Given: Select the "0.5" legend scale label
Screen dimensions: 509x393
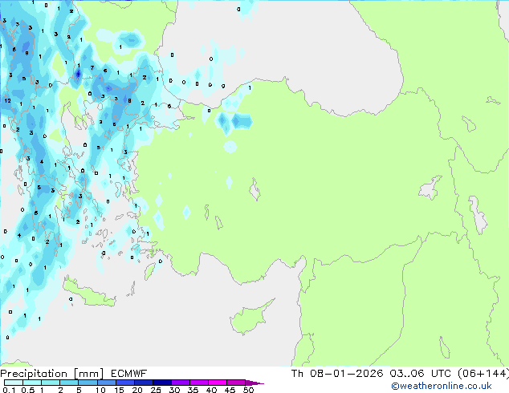Looking at the screenshot, I should [x=28, y=390].
